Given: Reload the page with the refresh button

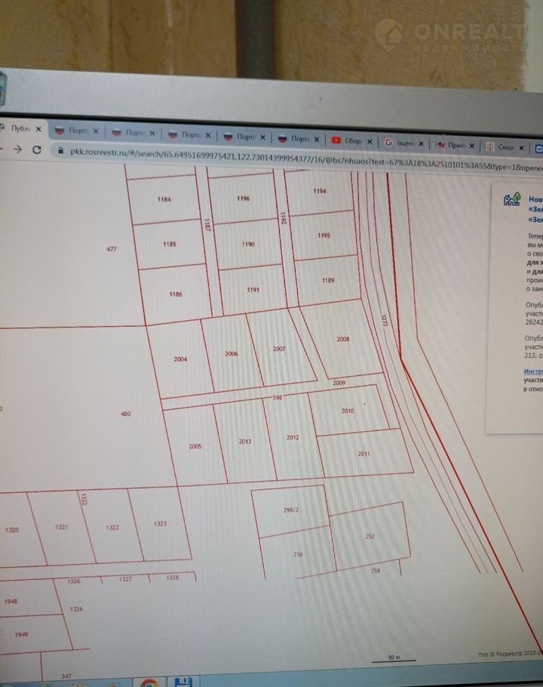Looking at the screenshot, I should [x=36, y=149].
